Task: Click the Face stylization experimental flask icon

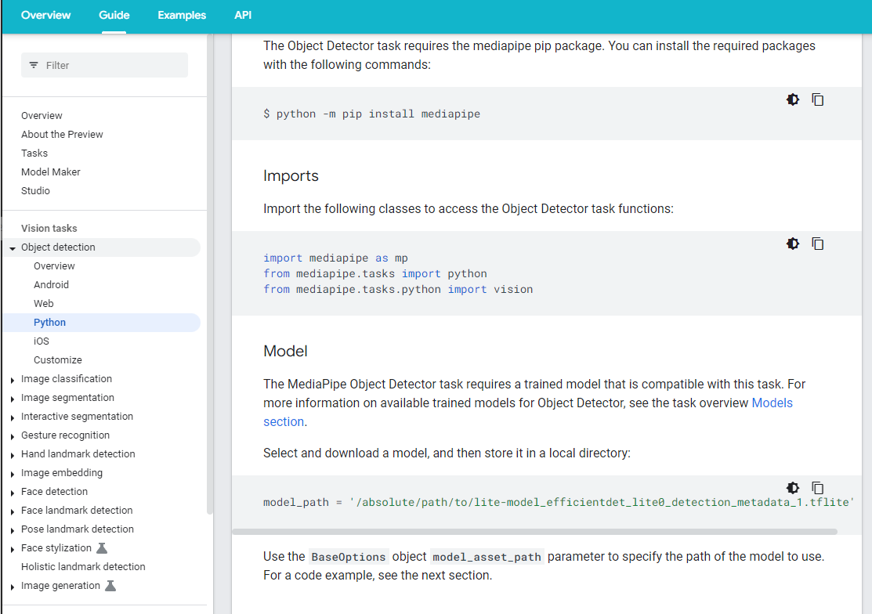Action: coord(101,548)
